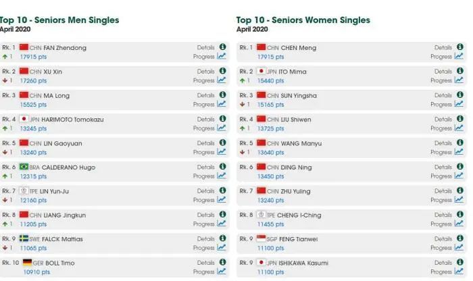Image resolution: width=473 pixels, height=281 pixels.
Task: Open Details info icon for CHEN Meng
Action: (x=459, y=47)
